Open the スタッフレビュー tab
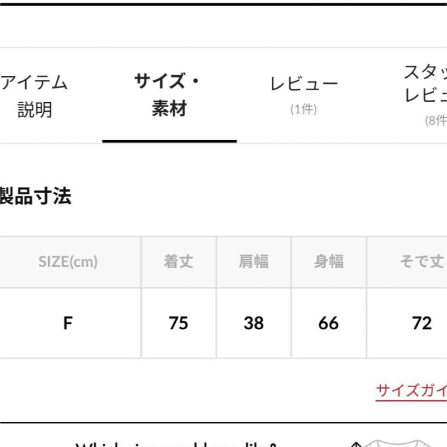 425,83
